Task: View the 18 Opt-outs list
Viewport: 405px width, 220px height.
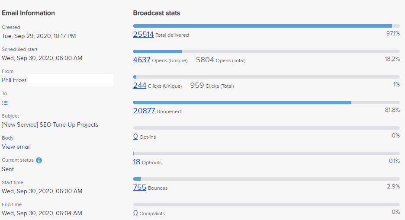Action: click(137, 162)
